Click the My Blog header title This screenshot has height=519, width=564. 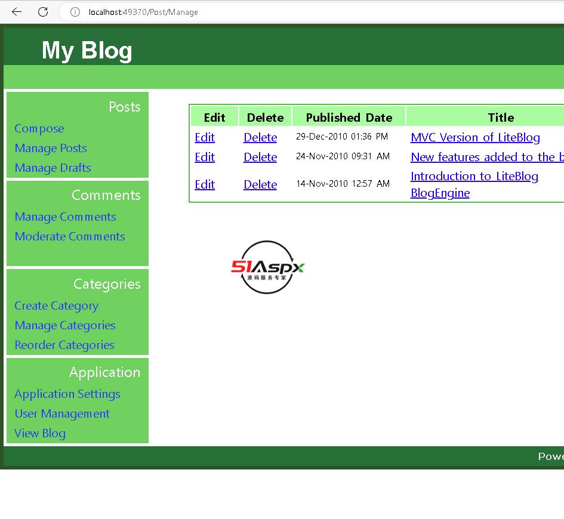click(87, 50)
